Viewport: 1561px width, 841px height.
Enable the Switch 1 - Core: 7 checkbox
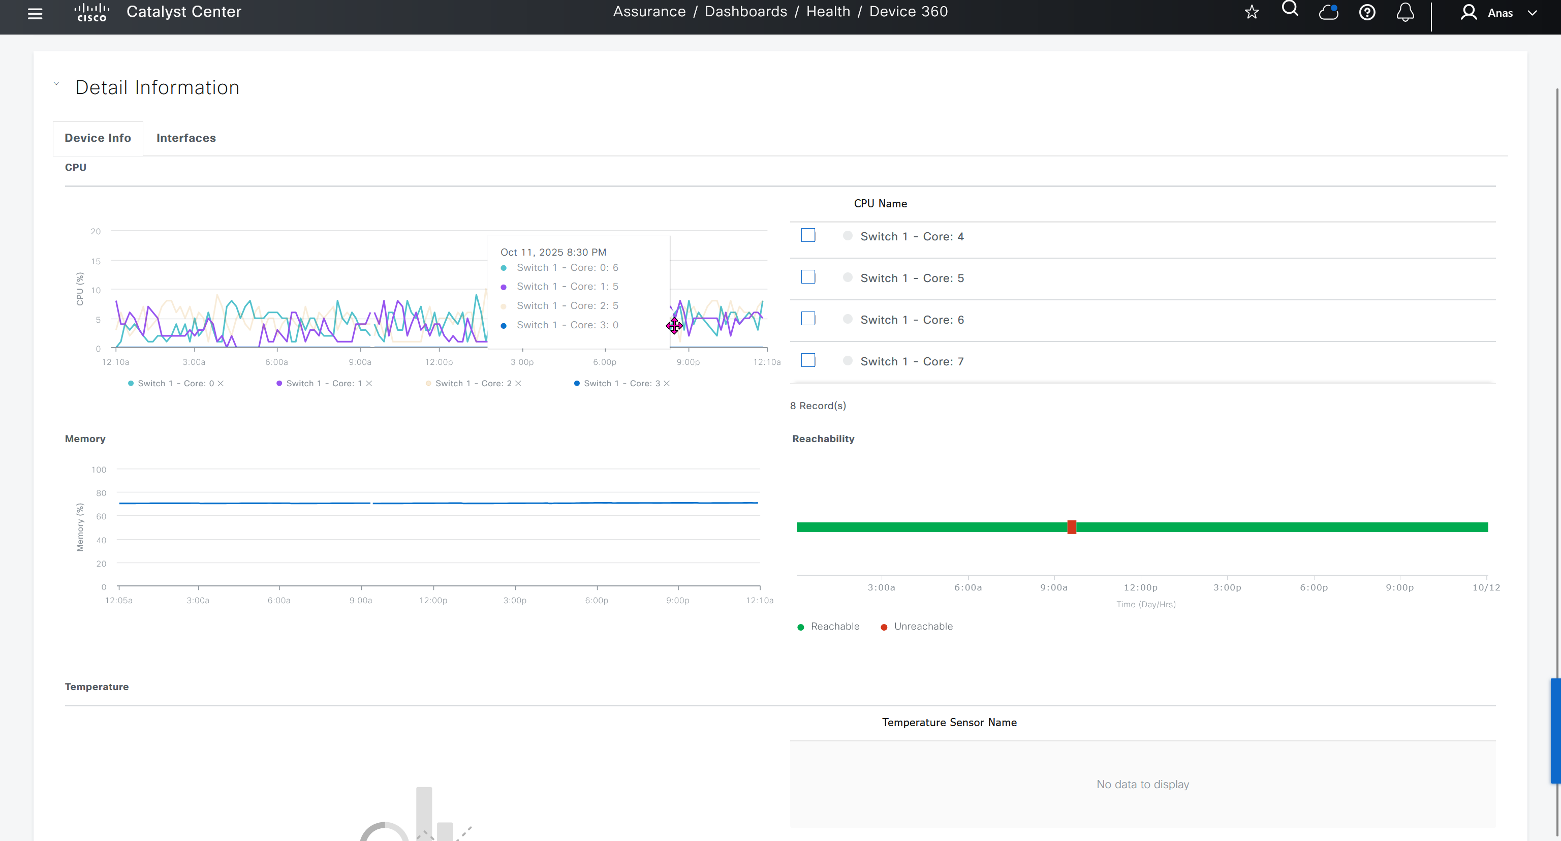pos(808,360)
